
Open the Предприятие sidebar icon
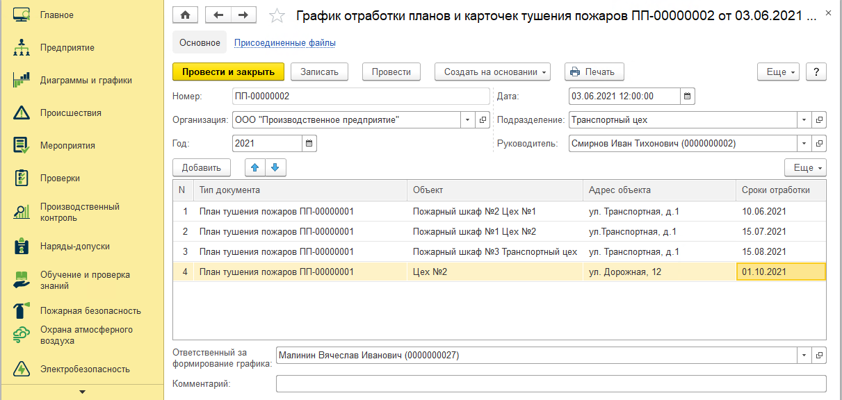(22, 47)
